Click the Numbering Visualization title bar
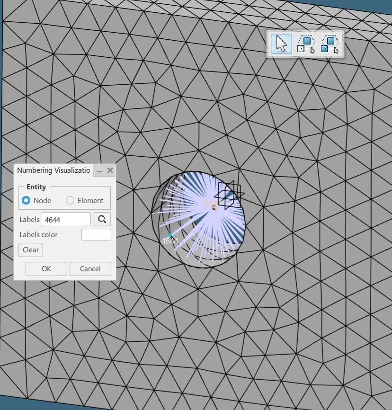 53,170
